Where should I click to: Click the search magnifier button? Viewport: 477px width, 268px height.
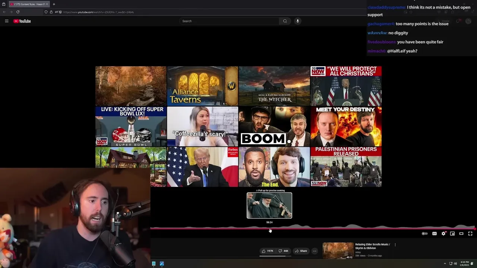coord(285,21)
